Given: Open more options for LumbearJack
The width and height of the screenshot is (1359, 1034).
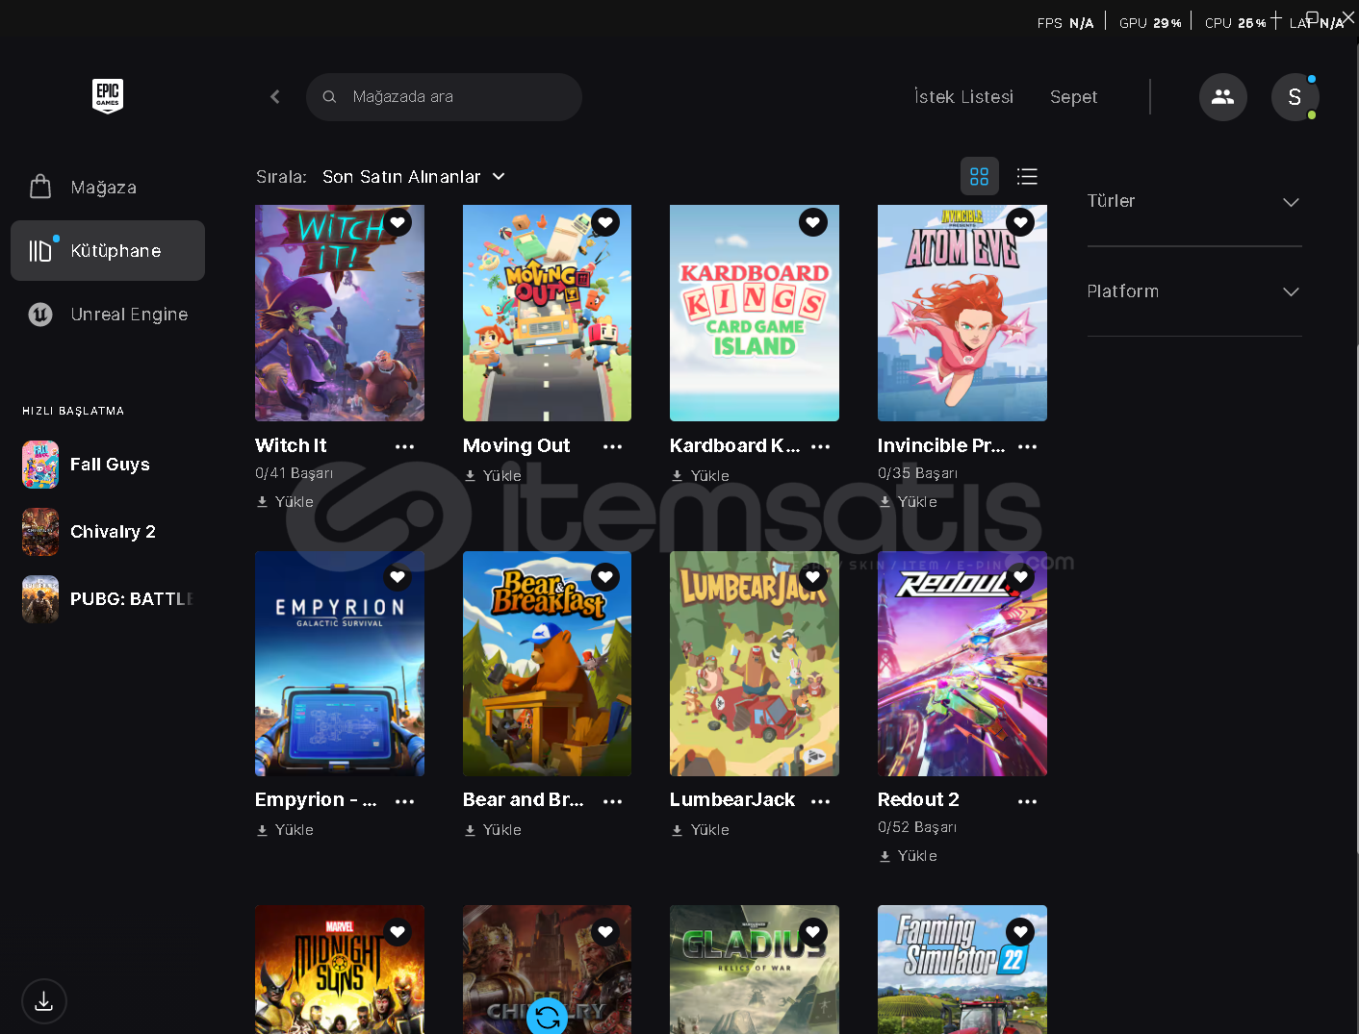Looking at the screenshot, I should coord(821,801).
